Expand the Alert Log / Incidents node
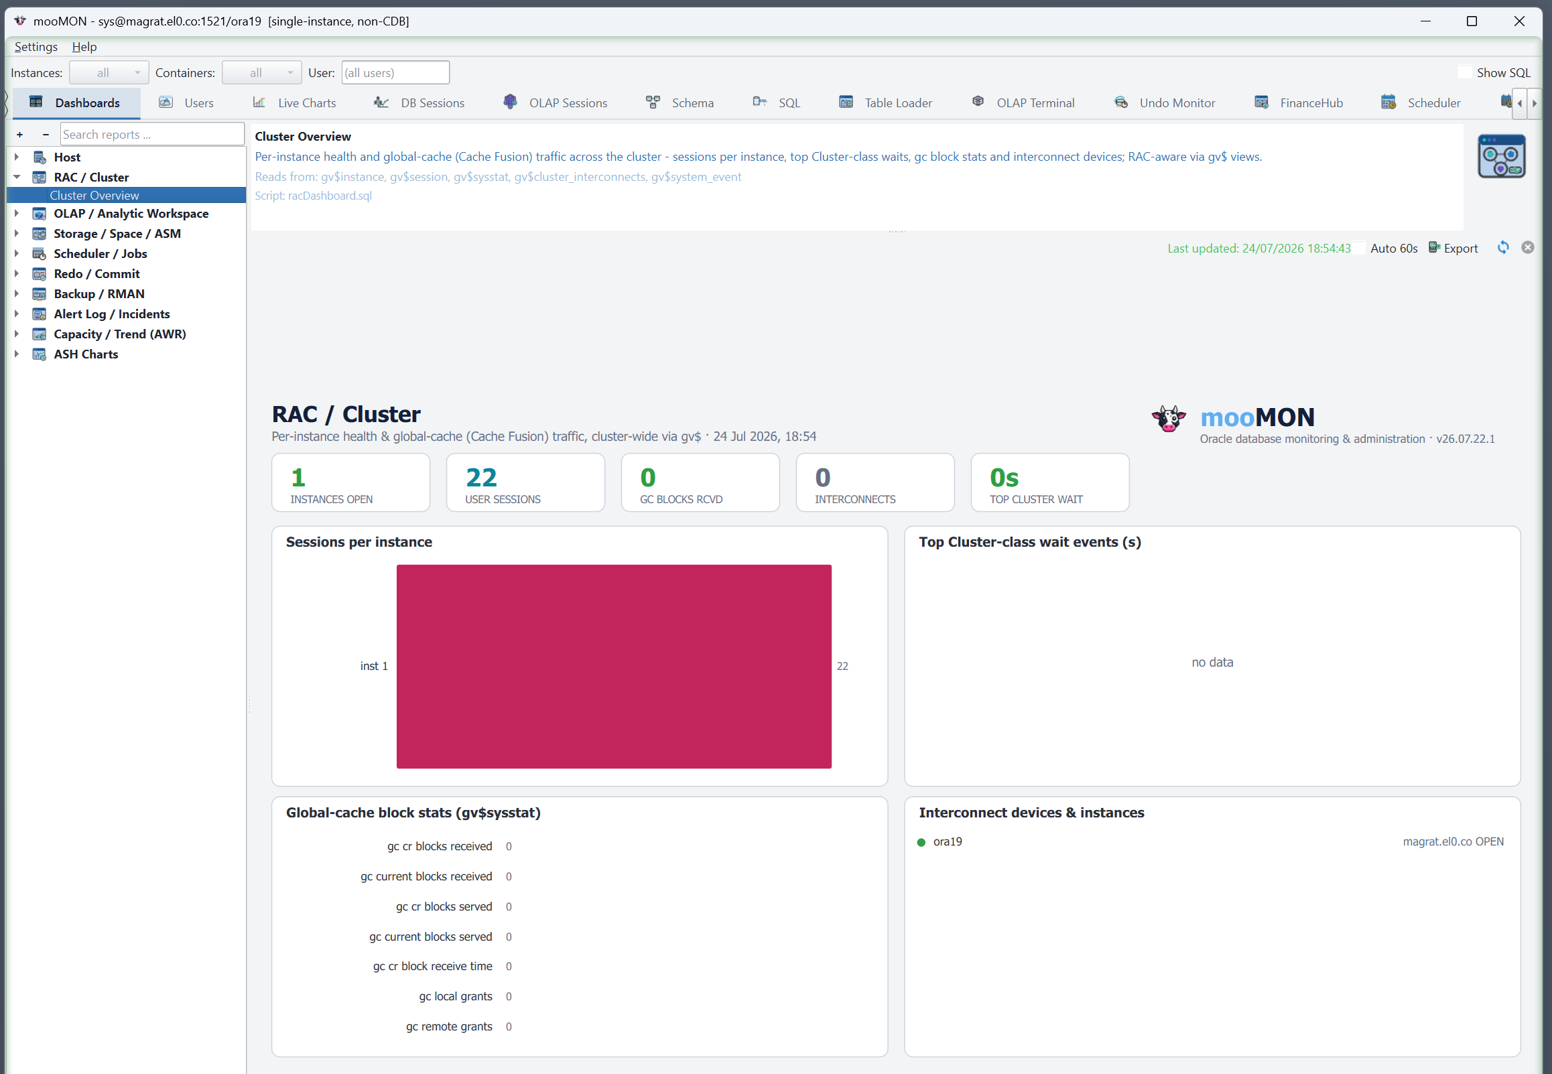1552x1074 pixels. pyautogui.click(x=17, y=315)
